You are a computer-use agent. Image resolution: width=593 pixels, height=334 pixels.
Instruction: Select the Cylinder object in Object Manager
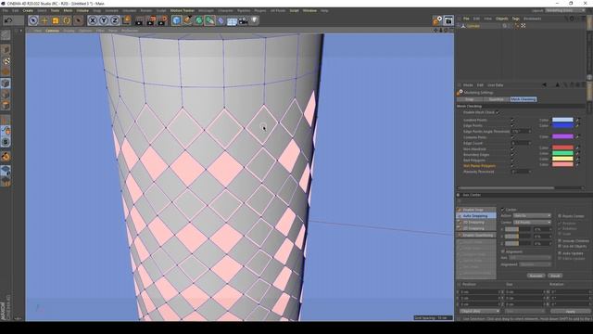click(x=473, y=26)
